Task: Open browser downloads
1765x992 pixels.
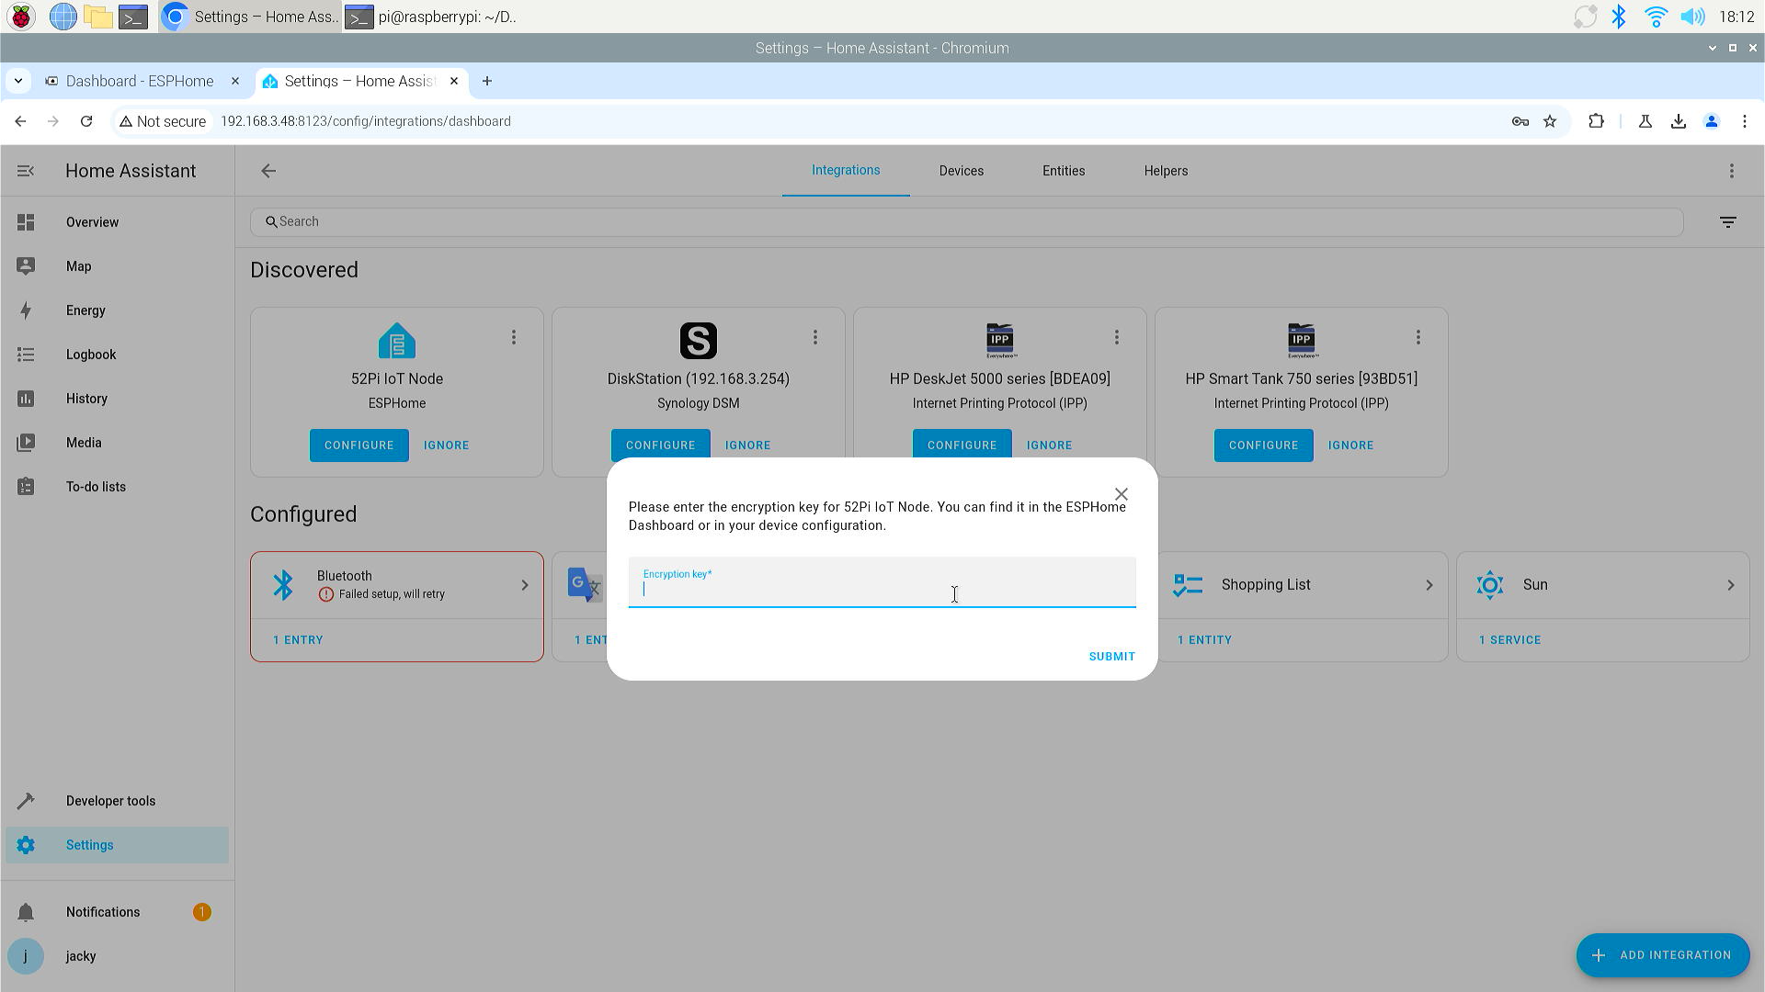Action: click(1679, 121)
